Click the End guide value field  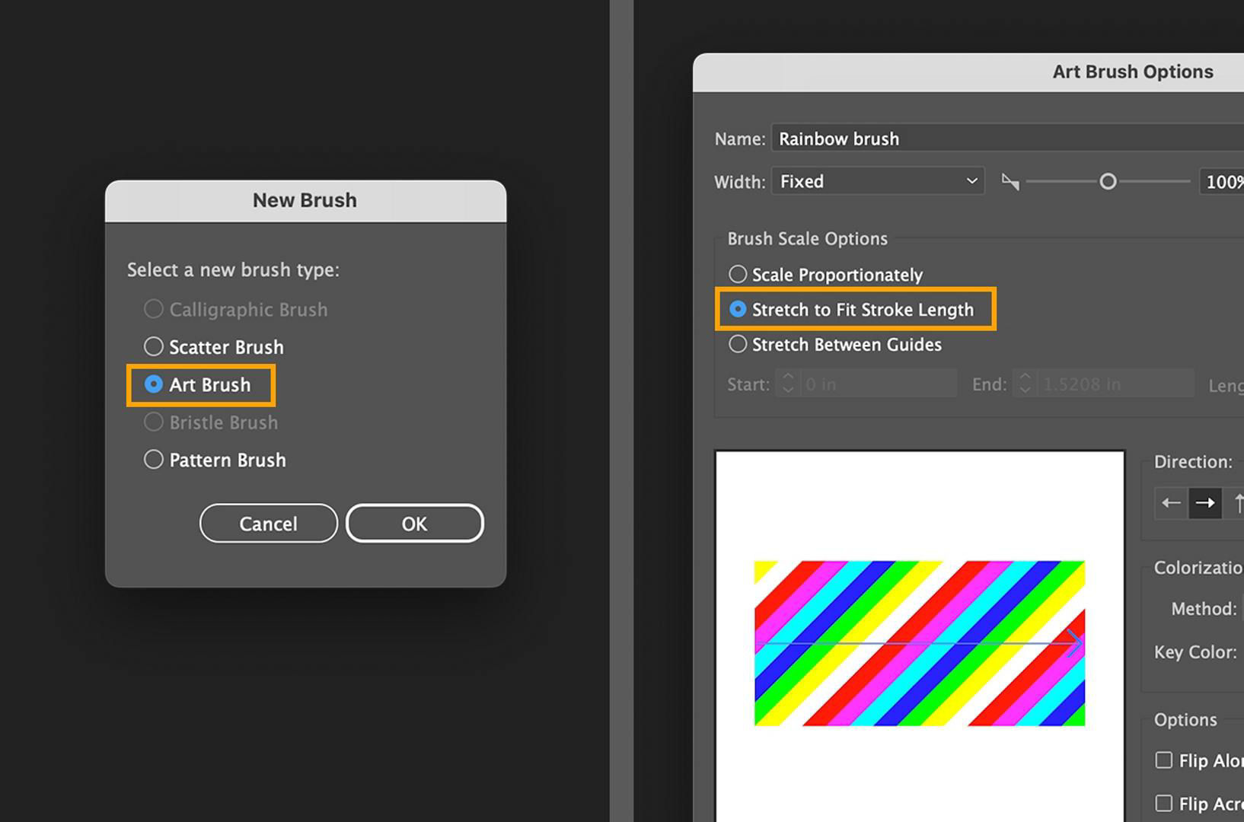(1115, 384)
